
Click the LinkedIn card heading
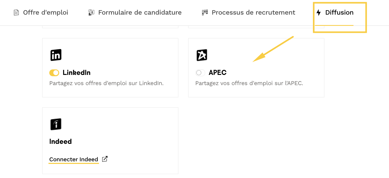(x=77, y=73)
